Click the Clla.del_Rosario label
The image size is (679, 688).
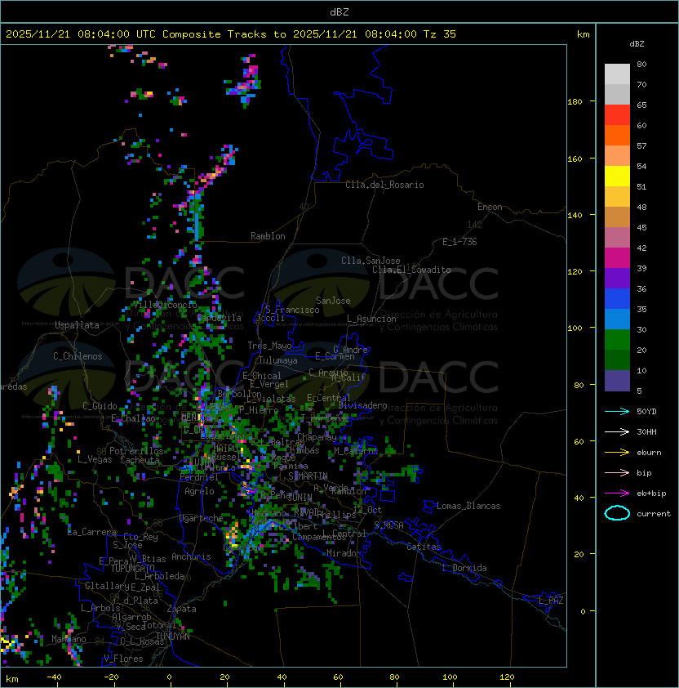pyautogui.click(x=384, y=185)
